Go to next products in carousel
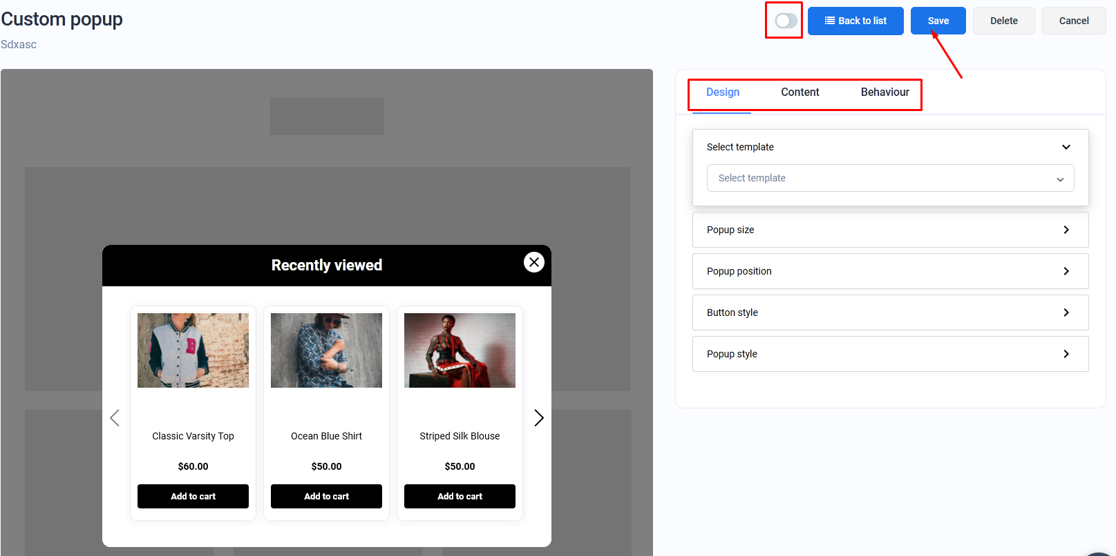 point(539,417)
